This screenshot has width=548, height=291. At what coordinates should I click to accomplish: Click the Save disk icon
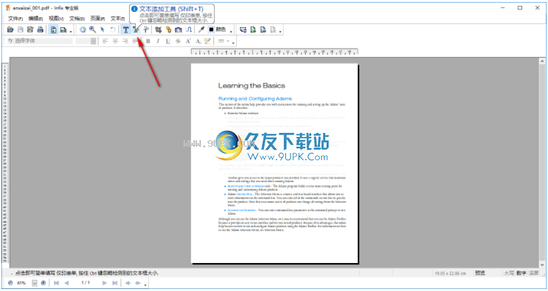click(20, 30)
